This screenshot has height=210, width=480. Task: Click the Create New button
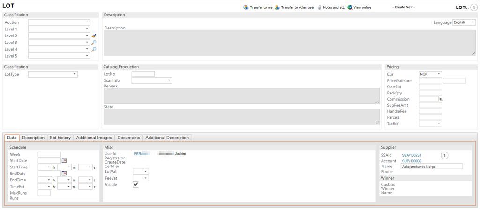404,7
